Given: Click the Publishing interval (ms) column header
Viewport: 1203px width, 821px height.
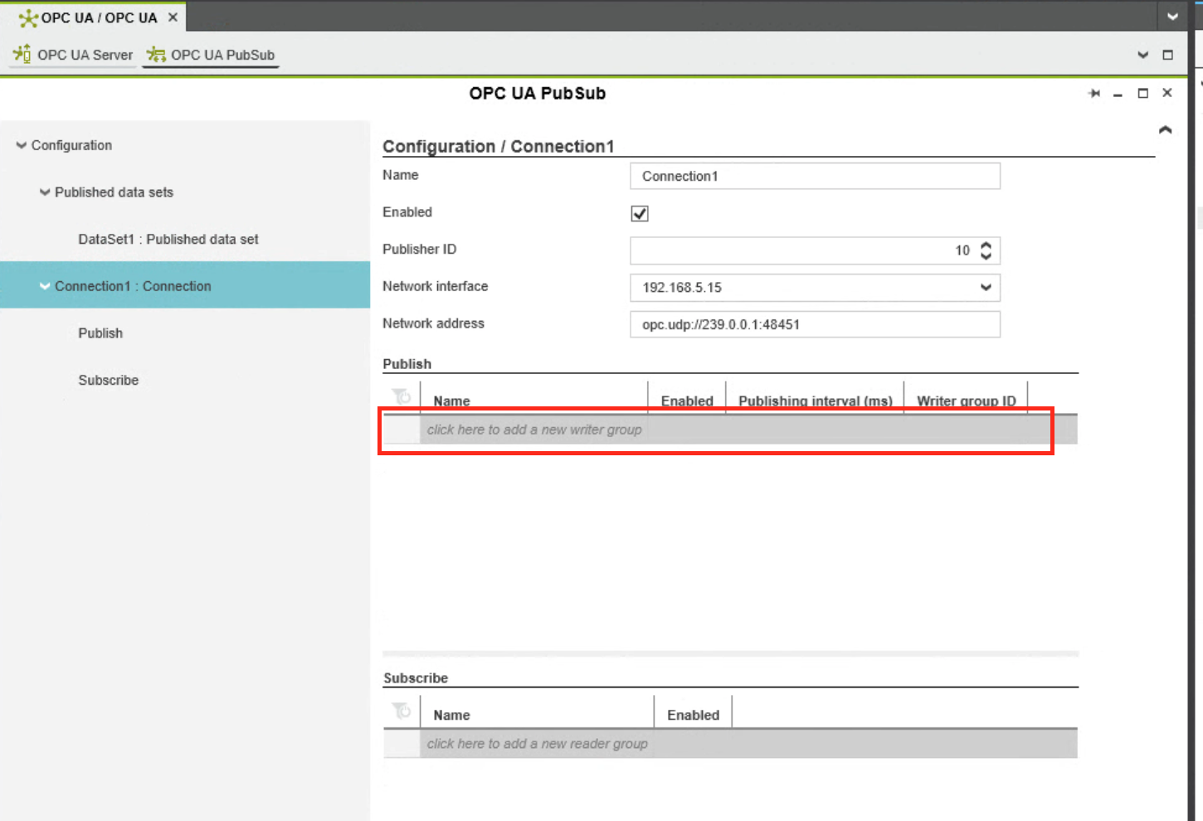Looking at the screenshot, I should (815, 401).
